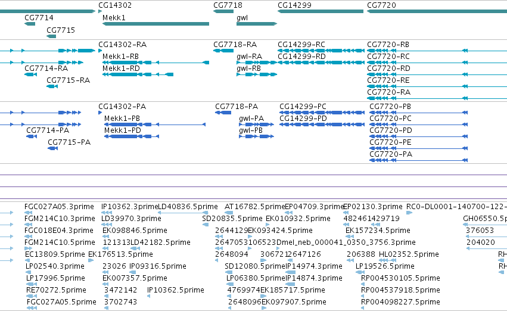Select EST label EP02130.3prime
This screenshot has height=311, width=507.
[x=372, y=207]
